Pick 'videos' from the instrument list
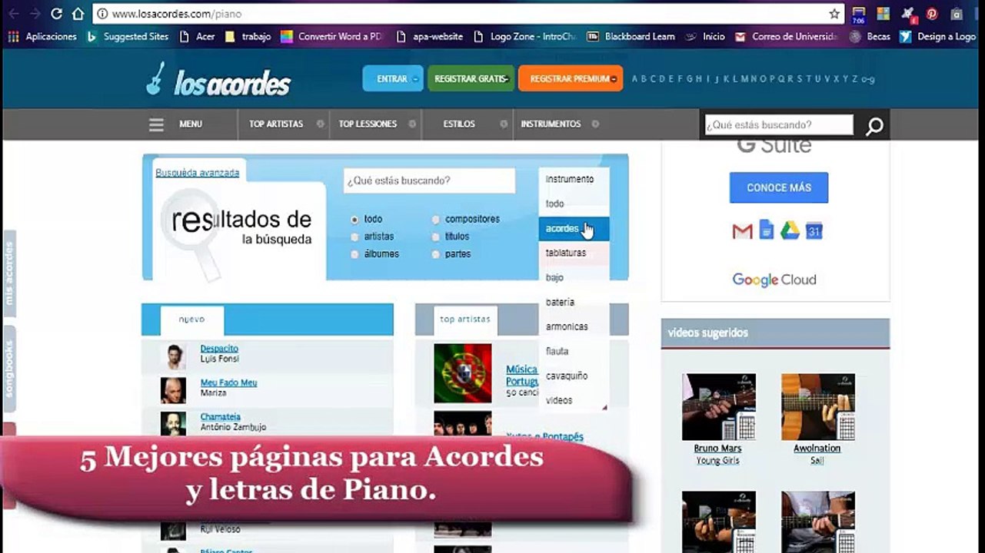This screenshot has height=553, width=985. [x=574, y=400]
